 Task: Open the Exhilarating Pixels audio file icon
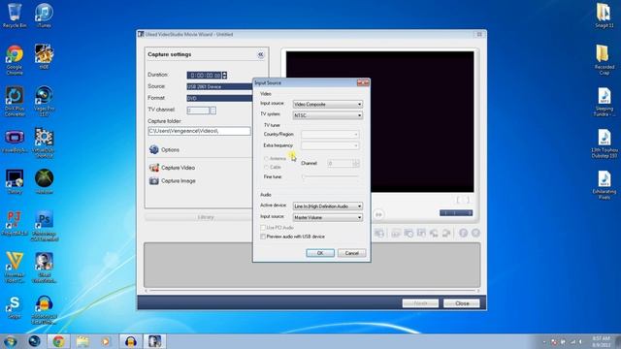point(604,185)
